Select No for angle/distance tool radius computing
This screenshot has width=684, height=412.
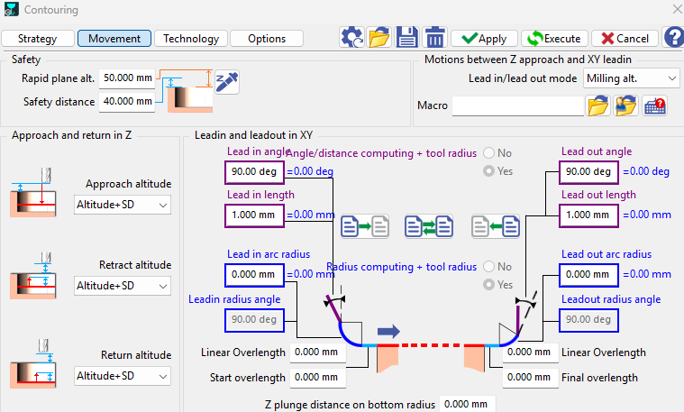[x=491, y=153]
